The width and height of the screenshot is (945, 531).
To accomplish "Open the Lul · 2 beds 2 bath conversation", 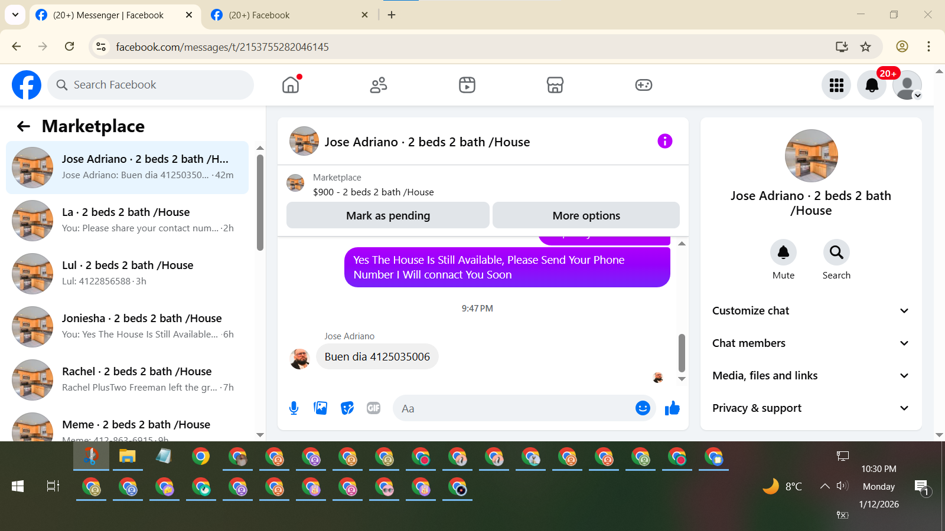I will pos(127,274).
